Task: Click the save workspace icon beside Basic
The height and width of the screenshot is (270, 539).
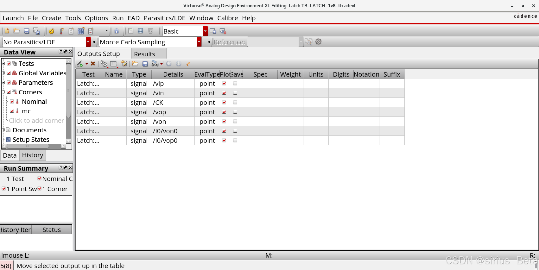Action: (x=213, y=31)
